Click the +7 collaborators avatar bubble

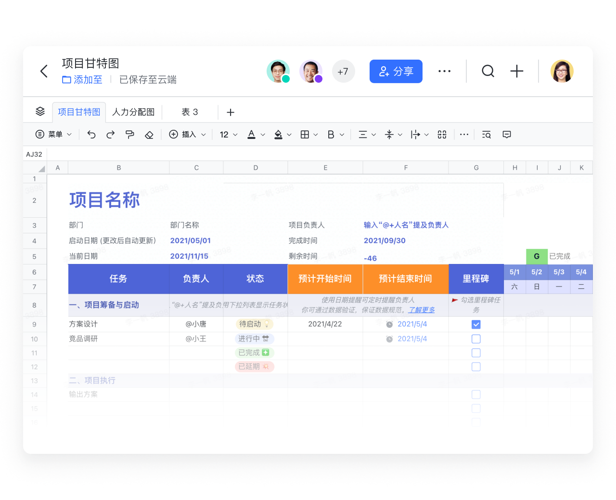[x=344, y=71]
